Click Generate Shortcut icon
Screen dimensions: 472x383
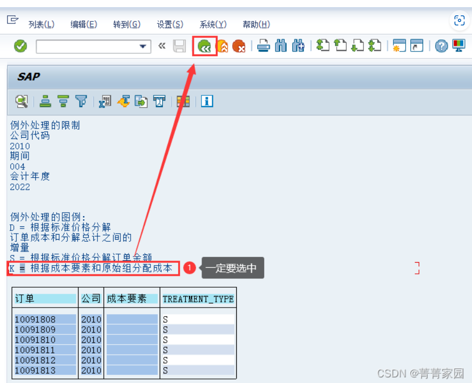click(416, 46)
